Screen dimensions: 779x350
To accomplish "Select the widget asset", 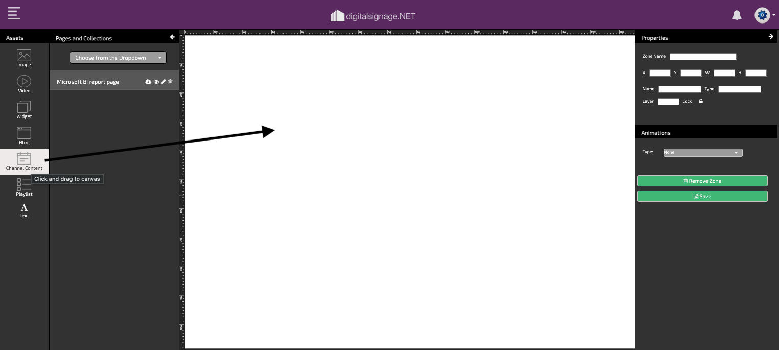I will tap(24, 110).
